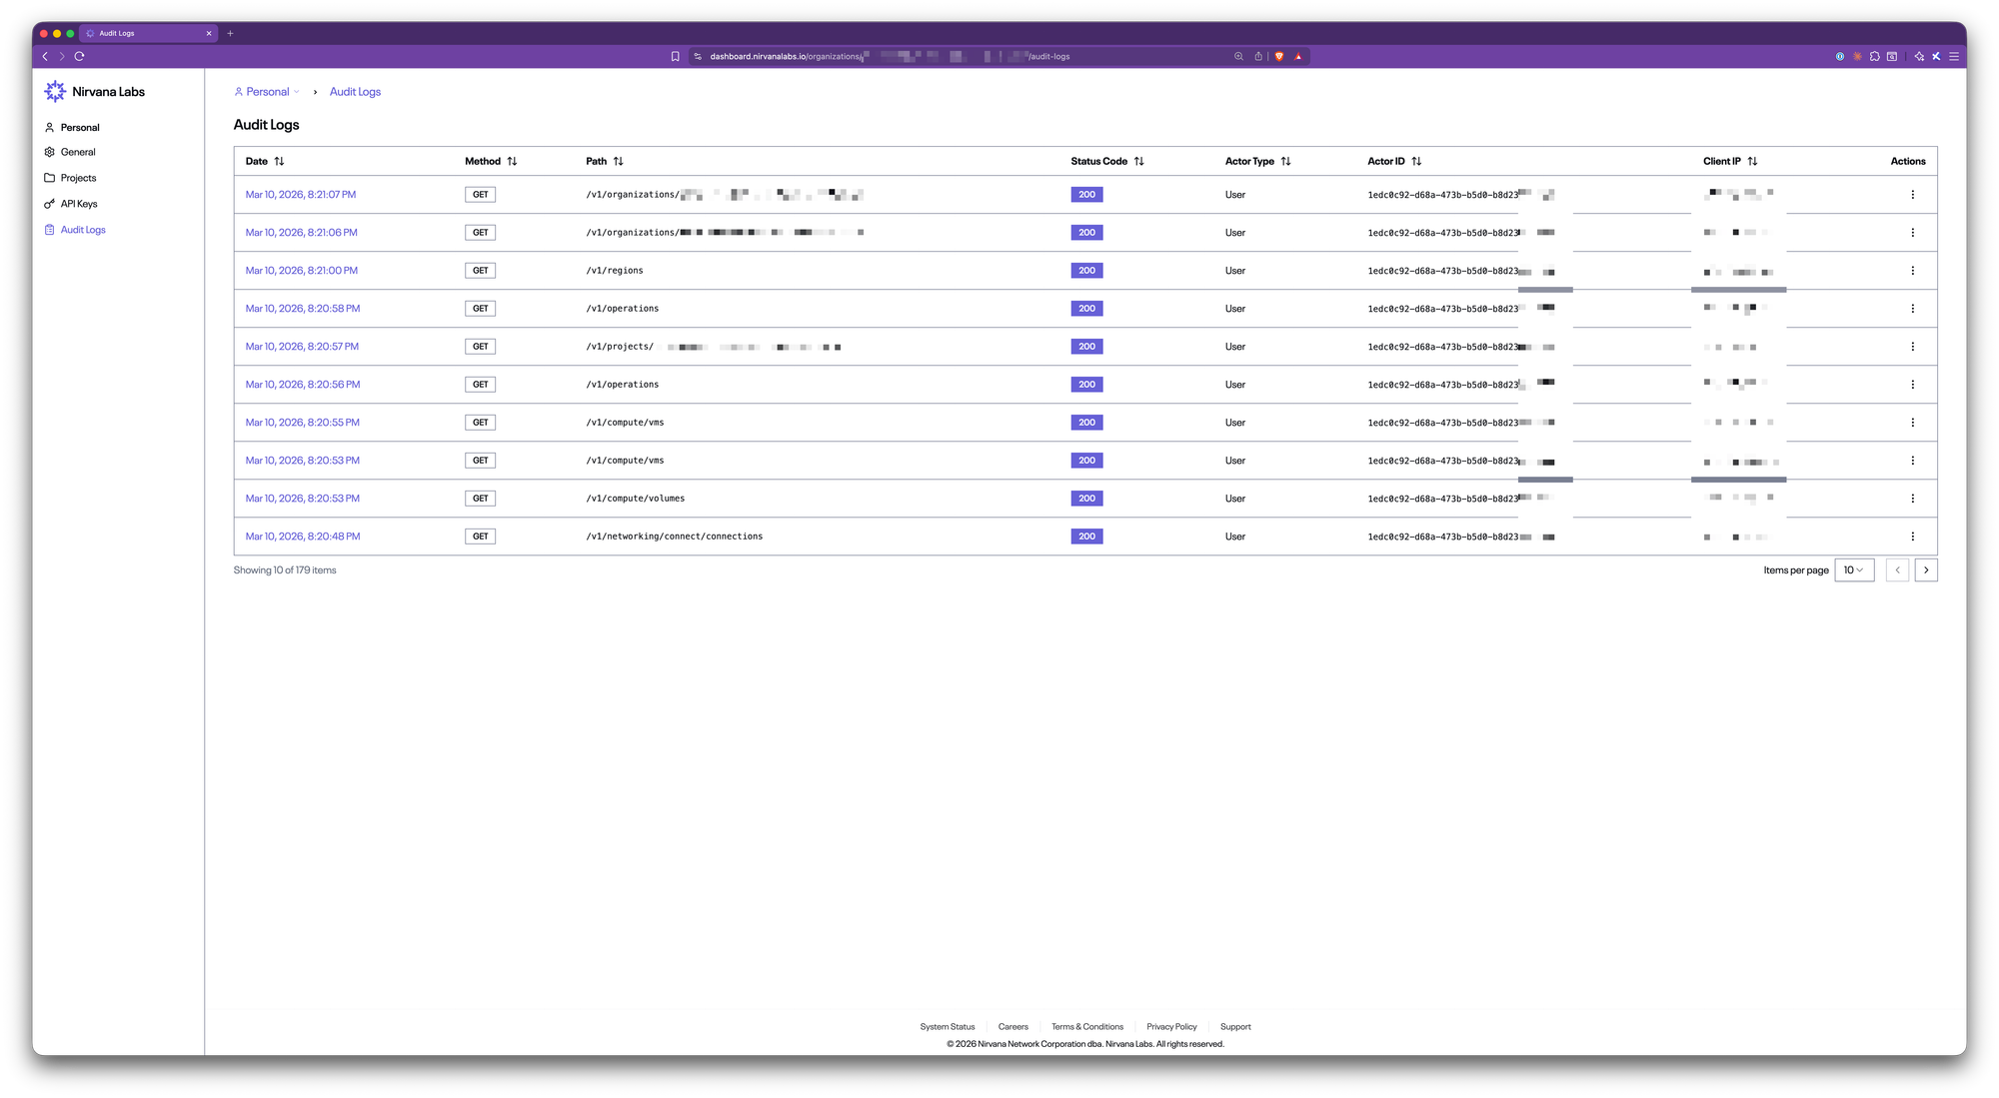The image size is (1999, 1098).
Task: Click the browser reload icon
Action: [79, 57]
